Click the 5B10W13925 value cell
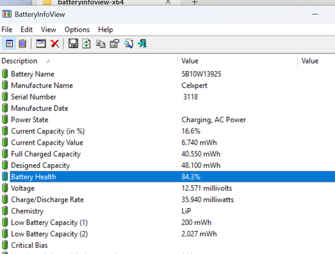Viewport: 335px width, 254px height. pyautogui.click(x=201, y=74)
